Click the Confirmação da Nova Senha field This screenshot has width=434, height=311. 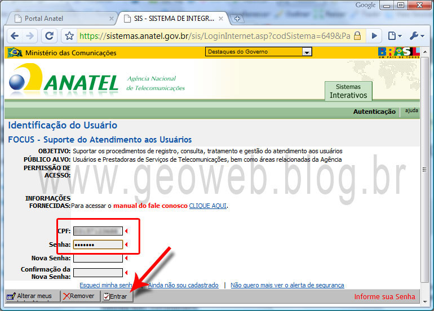pyautogui.click(x=98, y=273)
